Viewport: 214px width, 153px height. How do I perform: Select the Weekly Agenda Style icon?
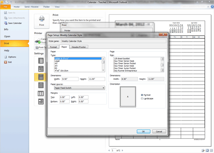(x=41, y=69)
